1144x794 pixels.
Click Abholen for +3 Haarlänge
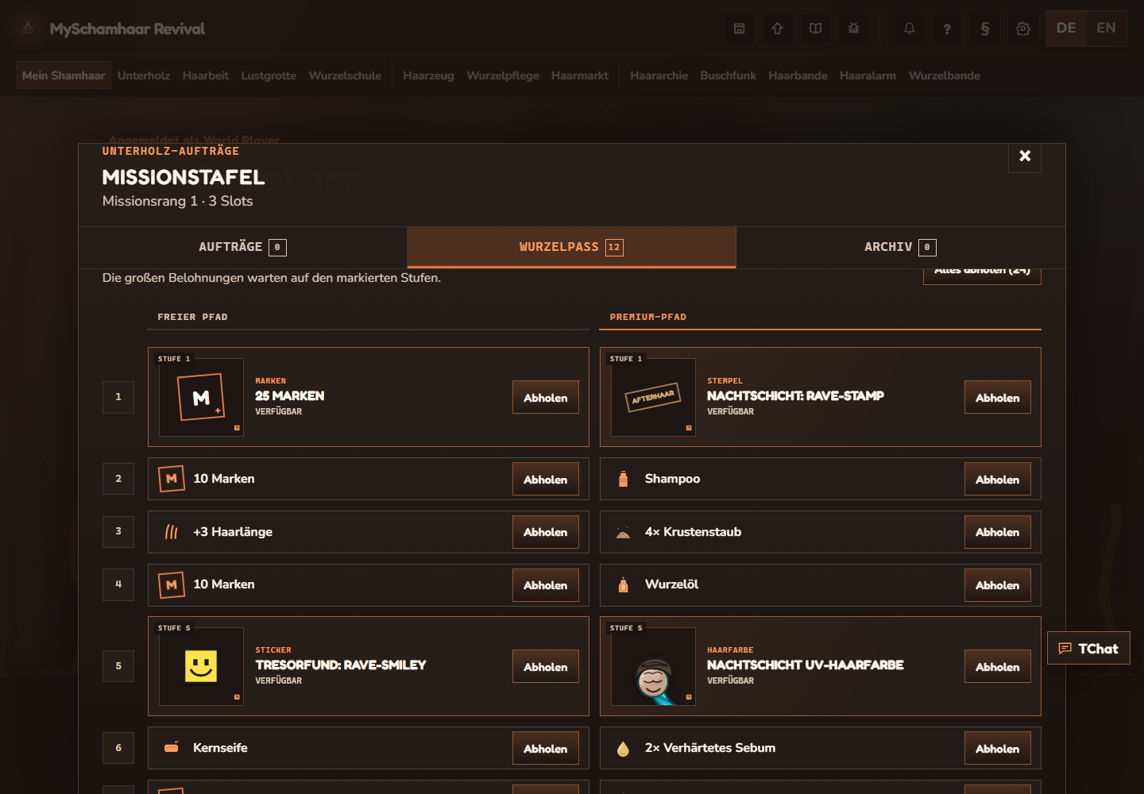546,532
